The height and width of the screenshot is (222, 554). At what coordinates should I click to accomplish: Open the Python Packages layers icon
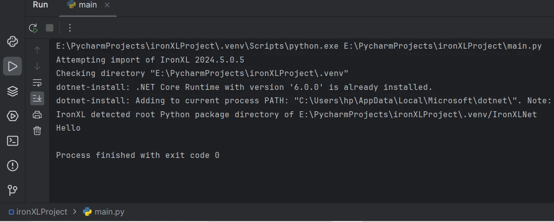pyautogui.click(x=12, y=91)
